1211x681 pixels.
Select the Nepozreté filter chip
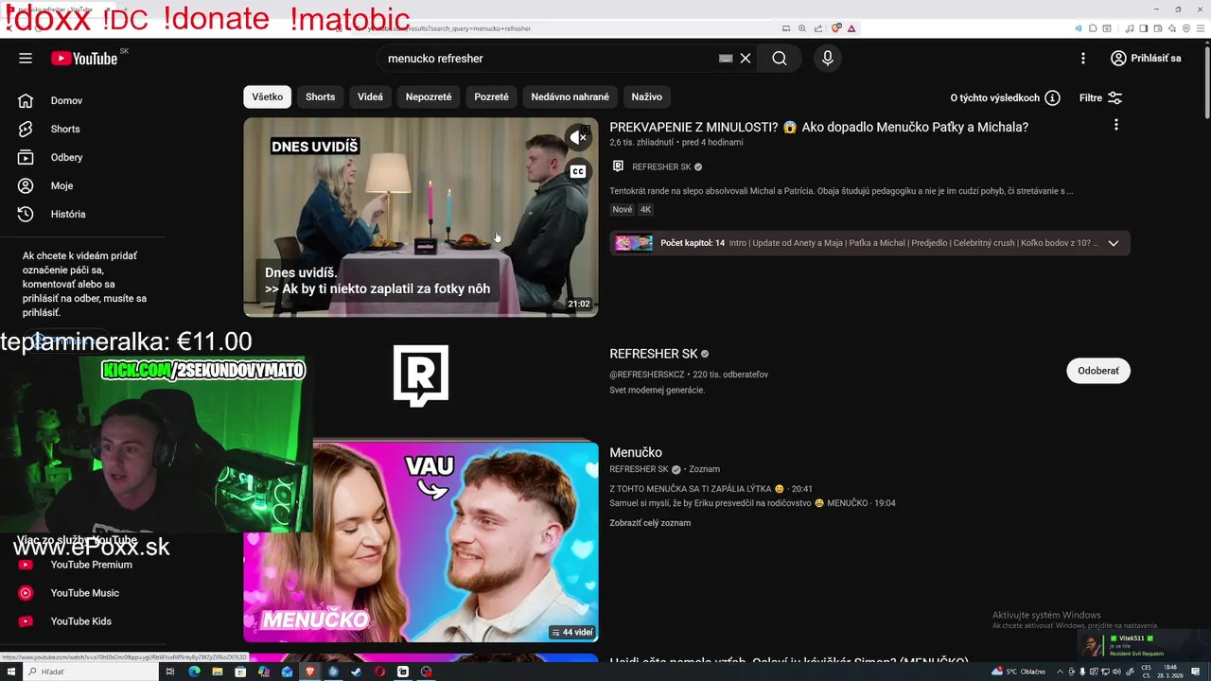click(429, 96)
